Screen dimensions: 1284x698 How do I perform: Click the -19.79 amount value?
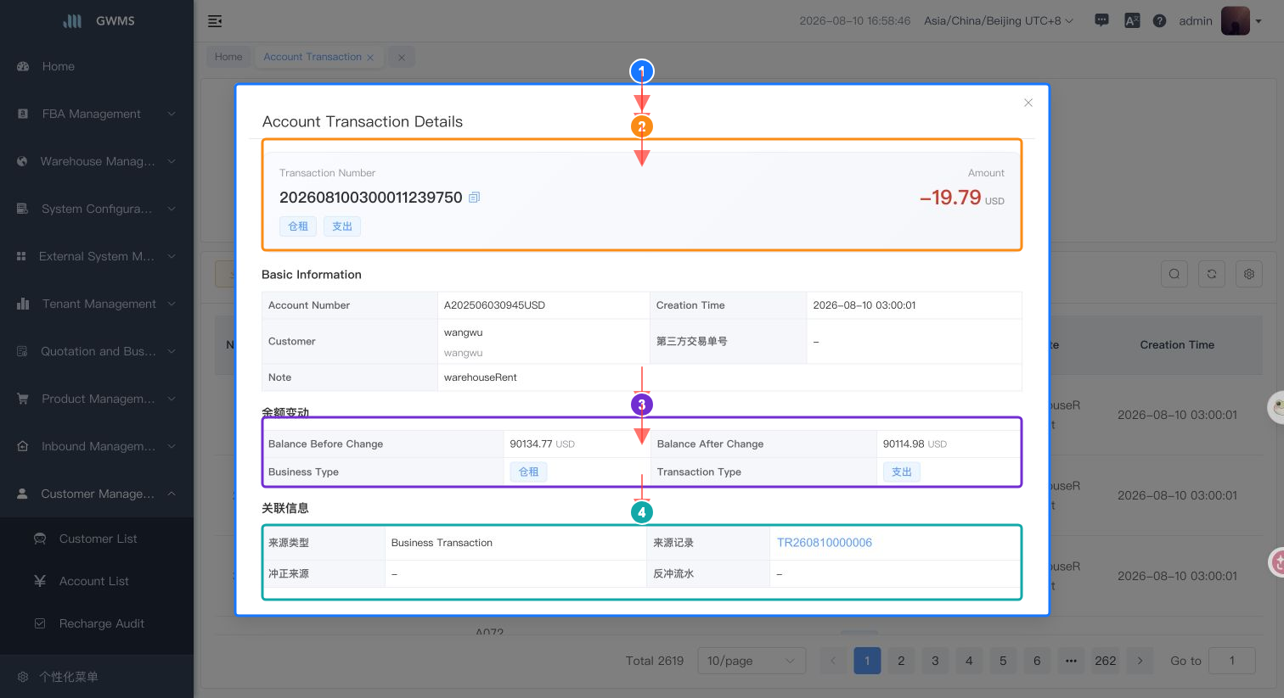pos(950,198)
